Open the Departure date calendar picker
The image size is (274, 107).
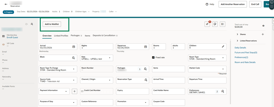click(145, 47)
